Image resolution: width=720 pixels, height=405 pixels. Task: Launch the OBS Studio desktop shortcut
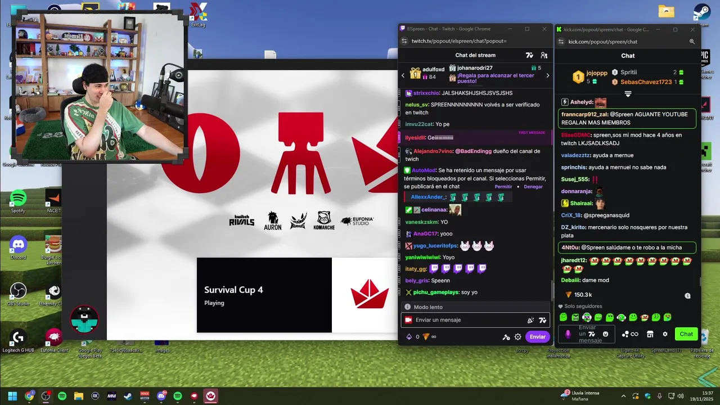[18, 294]
